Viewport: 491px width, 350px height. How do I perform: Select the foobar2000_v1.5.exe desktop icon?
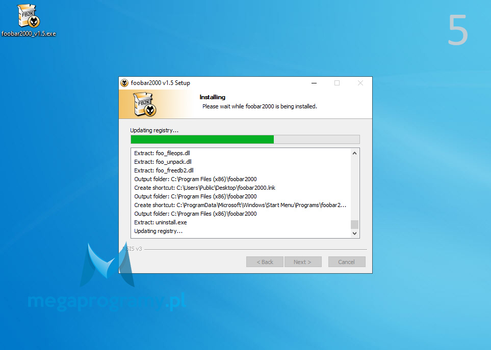coord(29,20)
